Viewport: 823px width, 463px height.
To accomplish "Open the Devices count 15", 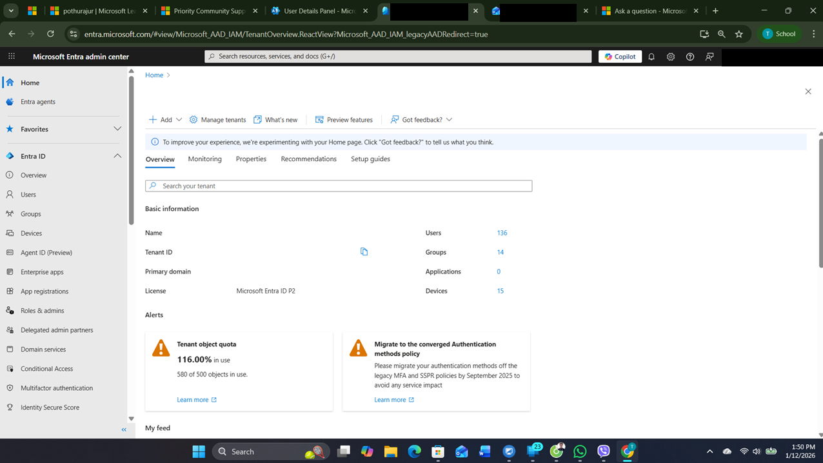I will click(x=500, y=291).
